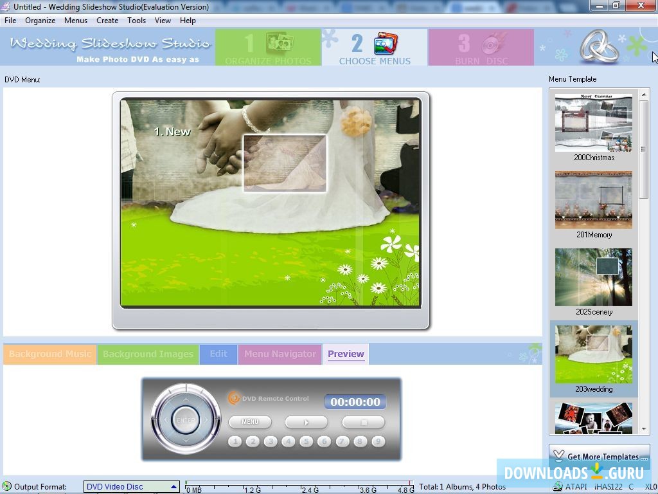Click number 4 on DVD remote
This screenshot has height=494, width=658.
(x=289, y=441)
